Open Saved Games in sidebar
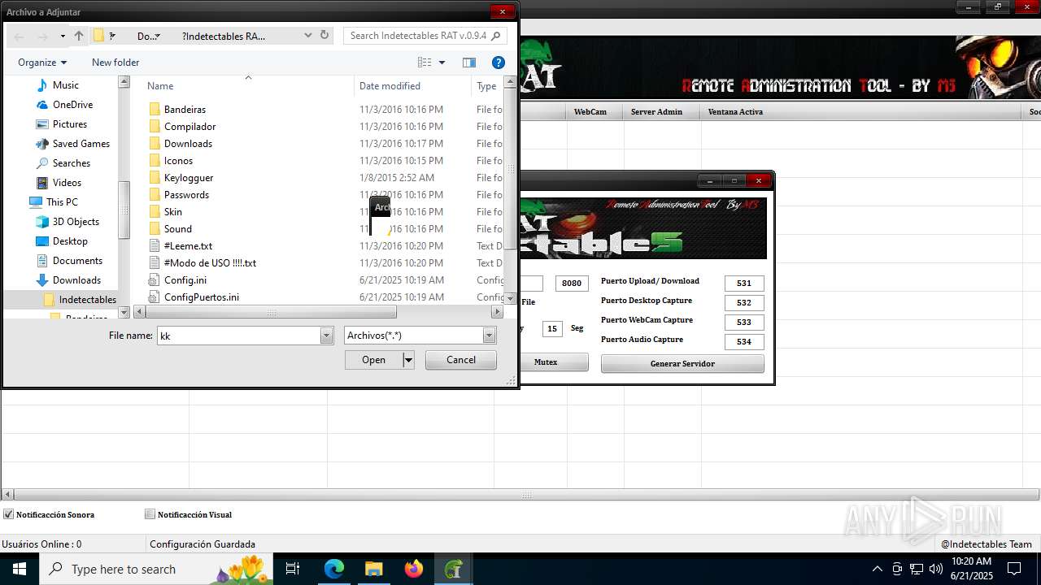Viewport: 1041px width, 585px height. click(81, 144)
